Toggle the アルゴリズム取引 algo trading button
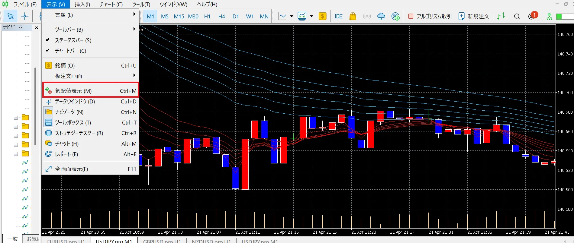574x243 pixels. tap(430, 16)
